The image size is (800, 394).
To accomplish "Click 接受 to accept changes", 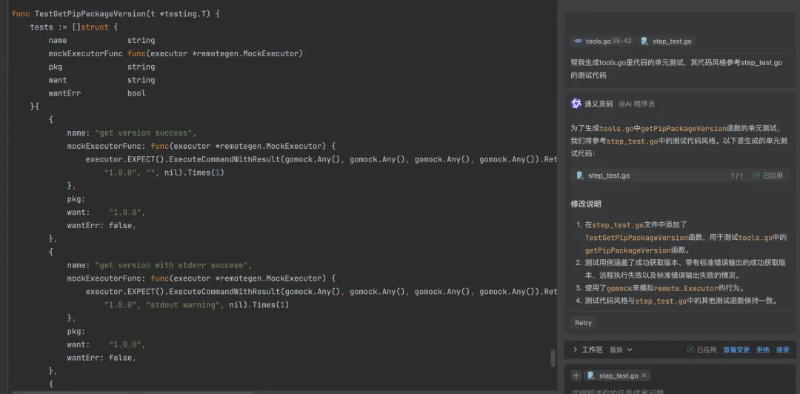I will [x=783, y=350].
